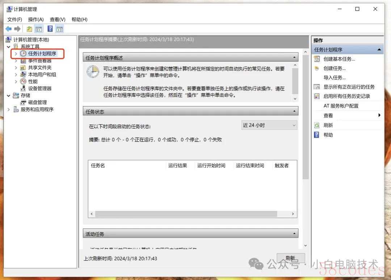Click the 触发者 column header
The width and height of the screenshot is (391, 280).
[284, 166]
